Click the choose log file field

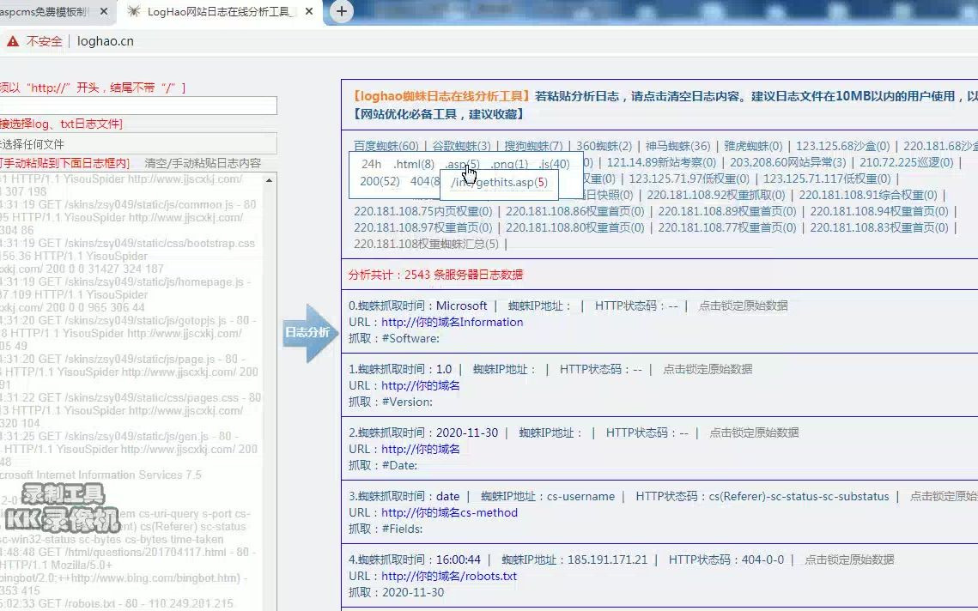138,144
